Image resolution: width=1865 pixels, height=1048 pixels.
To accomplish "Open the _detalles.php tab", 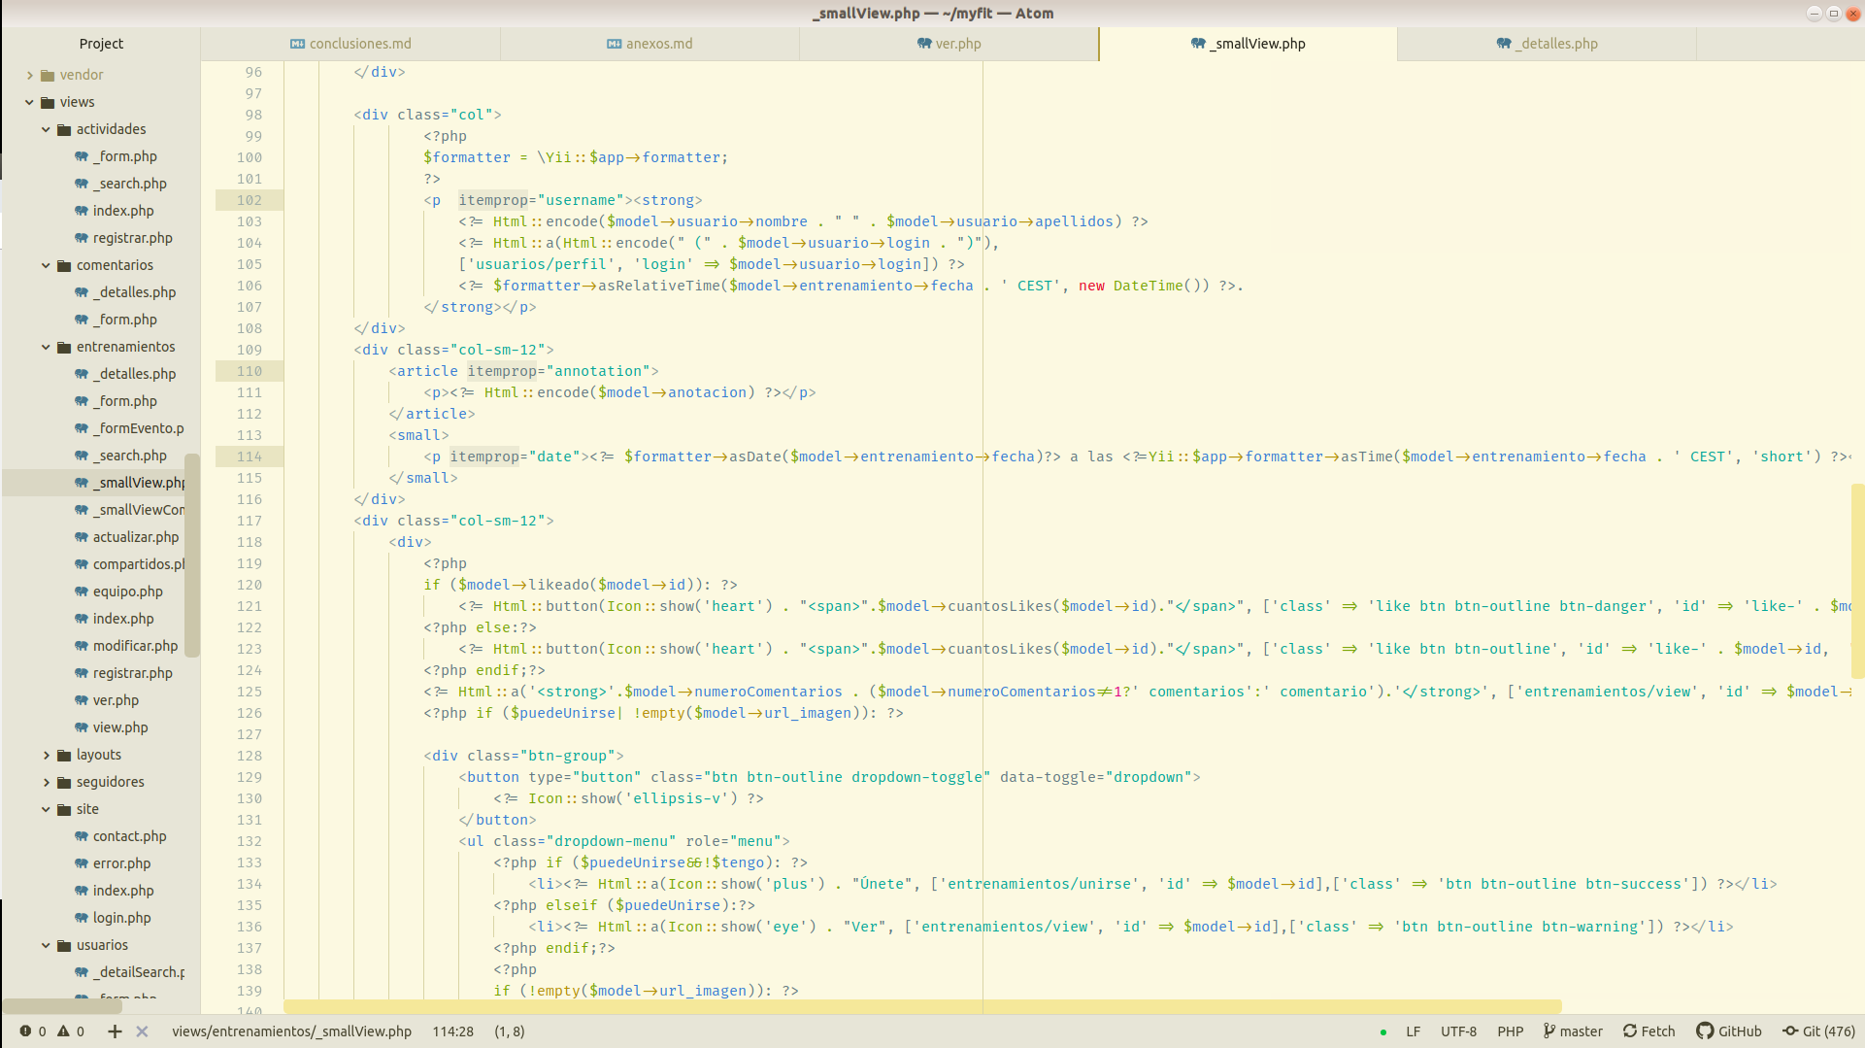I will (1547, 44).
